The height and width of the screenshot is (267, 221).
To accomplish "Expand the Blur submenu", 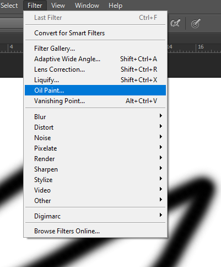I will tap(95, 117).
